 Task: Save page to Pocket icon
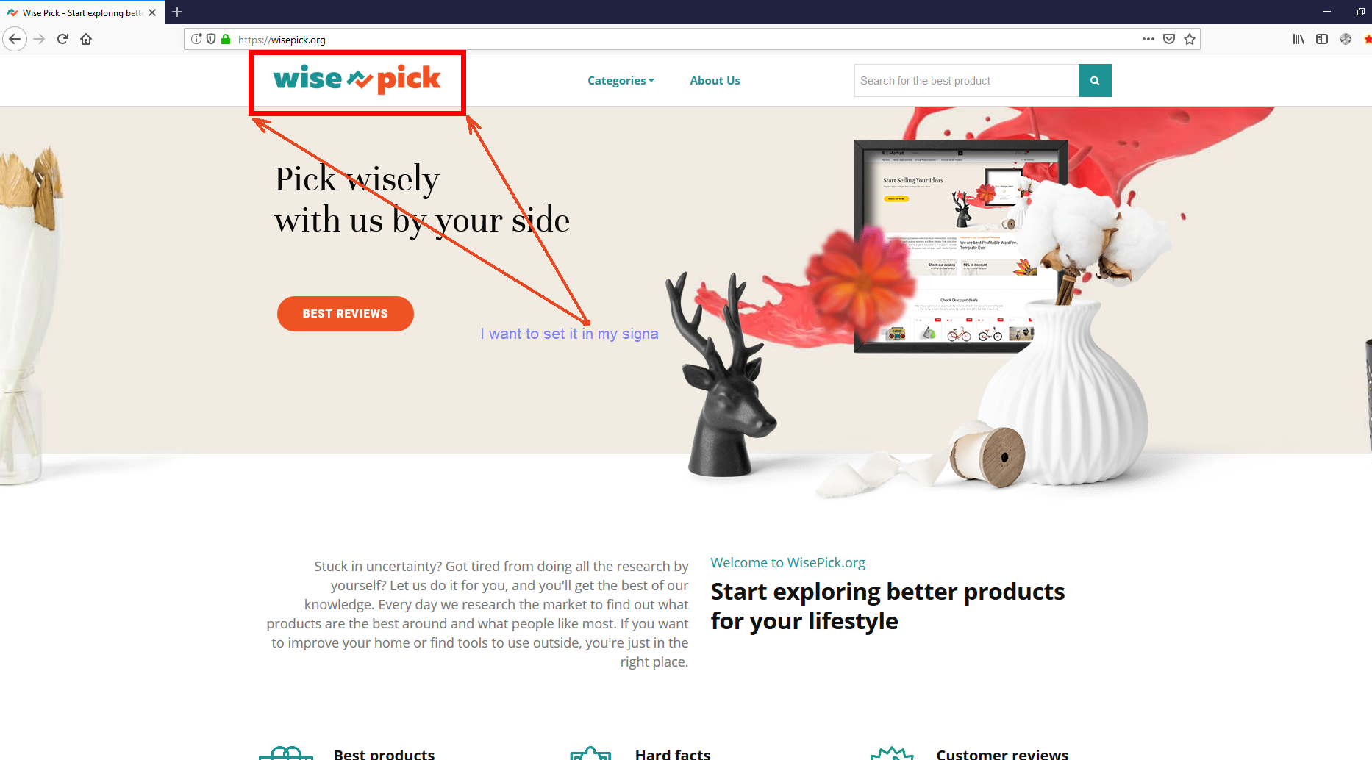1169,39
